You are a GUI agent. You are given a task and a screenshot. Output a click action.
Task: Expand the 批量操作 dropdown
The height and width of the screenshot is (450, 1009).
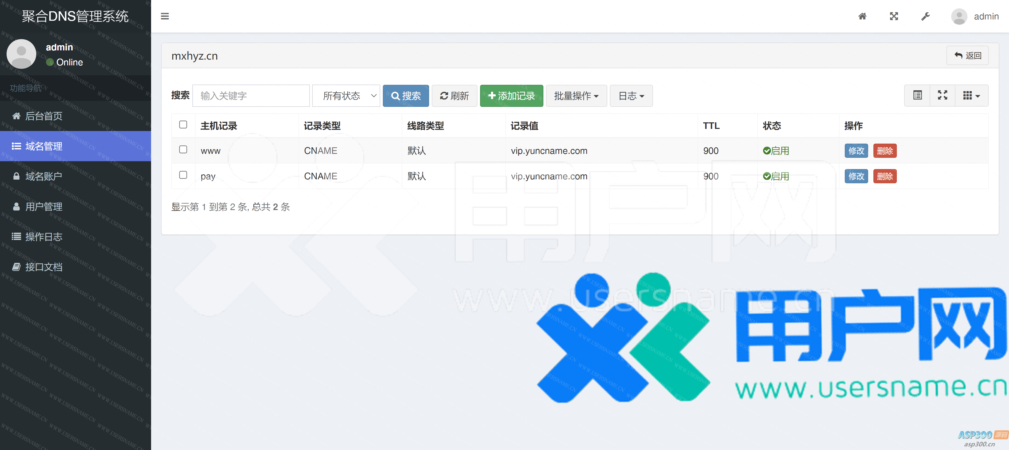pos(576,96)
